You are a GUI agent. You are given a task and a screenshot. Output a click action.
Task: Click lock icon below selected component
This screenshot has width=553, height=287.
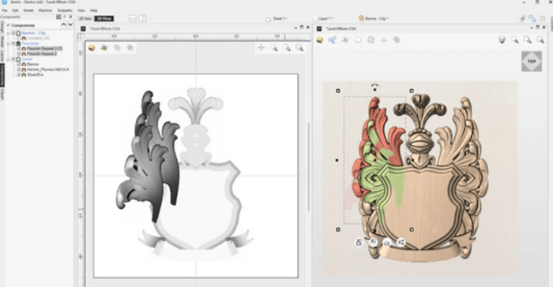pyautogui.click(x=359, y=242)
